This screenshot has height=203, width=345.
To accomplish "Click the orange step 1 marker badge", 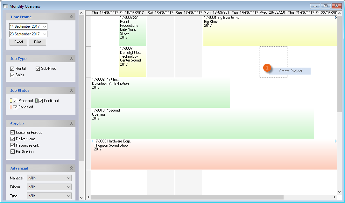I will click(267, 68).
